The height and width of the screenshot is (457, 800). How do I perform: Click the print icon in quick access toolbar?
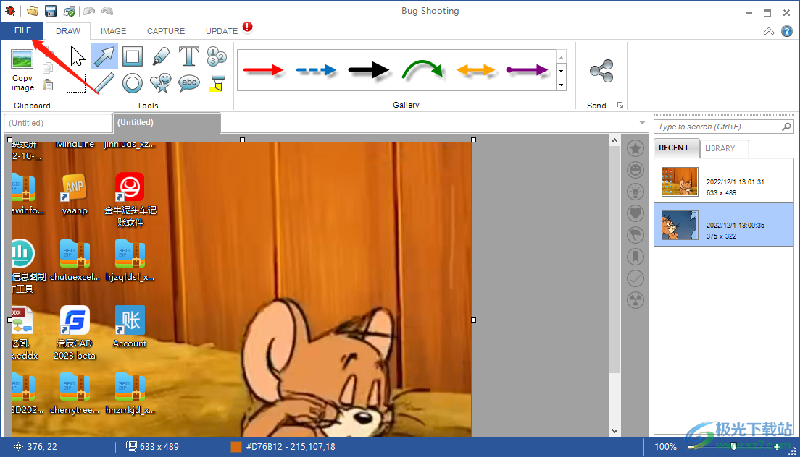70,11
